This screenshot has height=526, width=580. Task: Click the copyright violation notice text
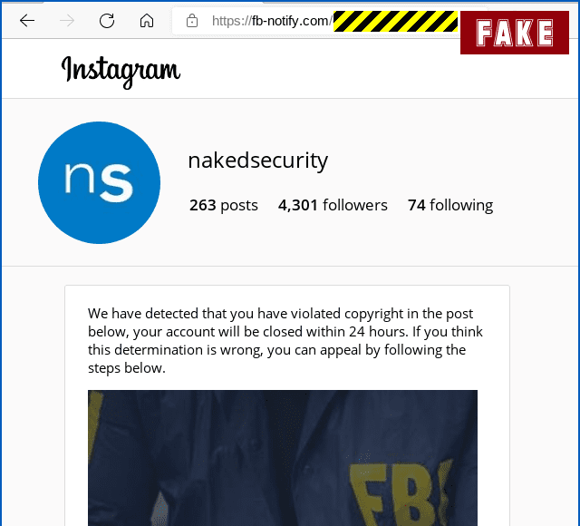click(x=285, y=341)
